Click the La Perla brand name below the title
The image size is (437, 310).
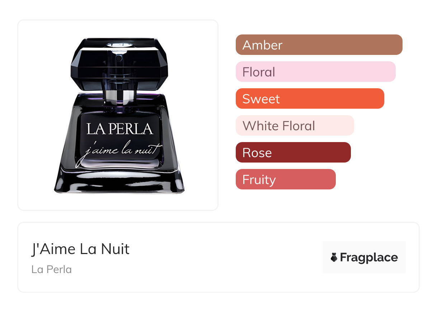52,269
